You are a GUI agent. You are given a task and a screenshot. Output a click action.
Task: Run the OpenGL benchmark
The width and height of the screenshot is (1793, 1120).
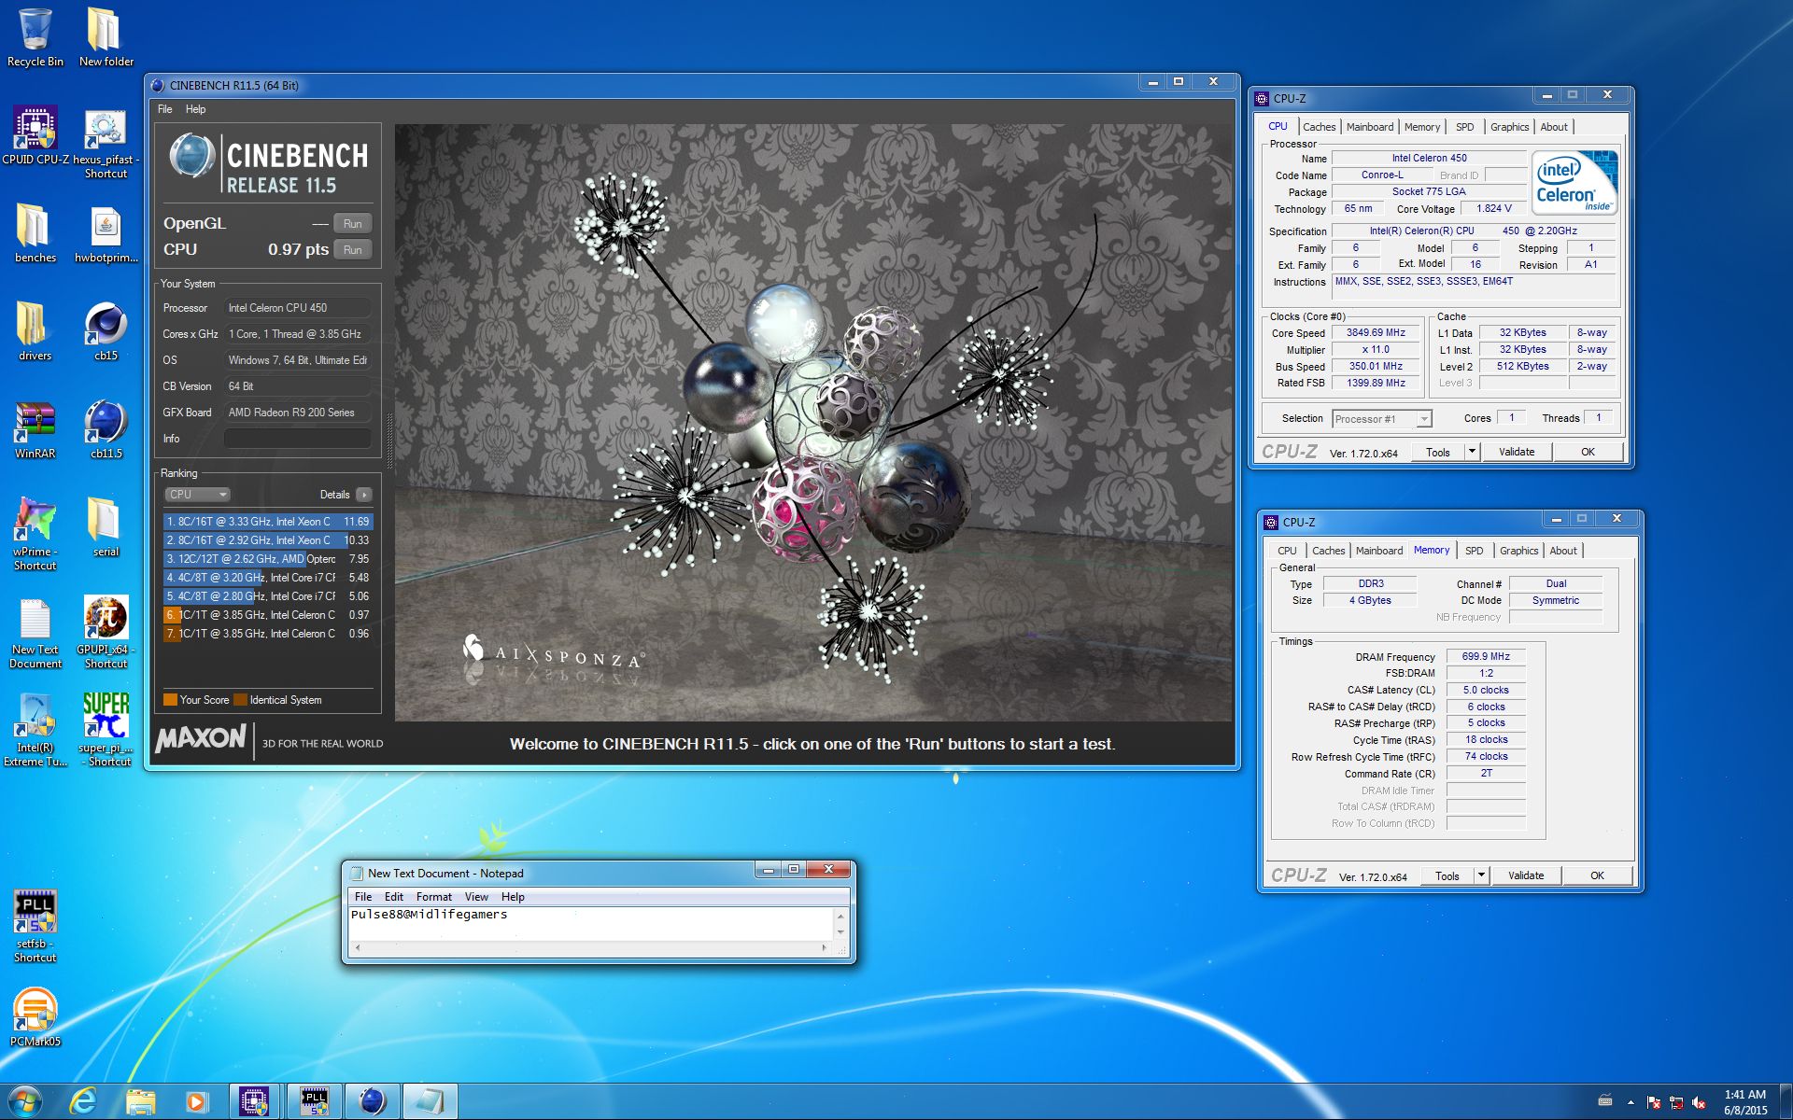tap(353, 224)
